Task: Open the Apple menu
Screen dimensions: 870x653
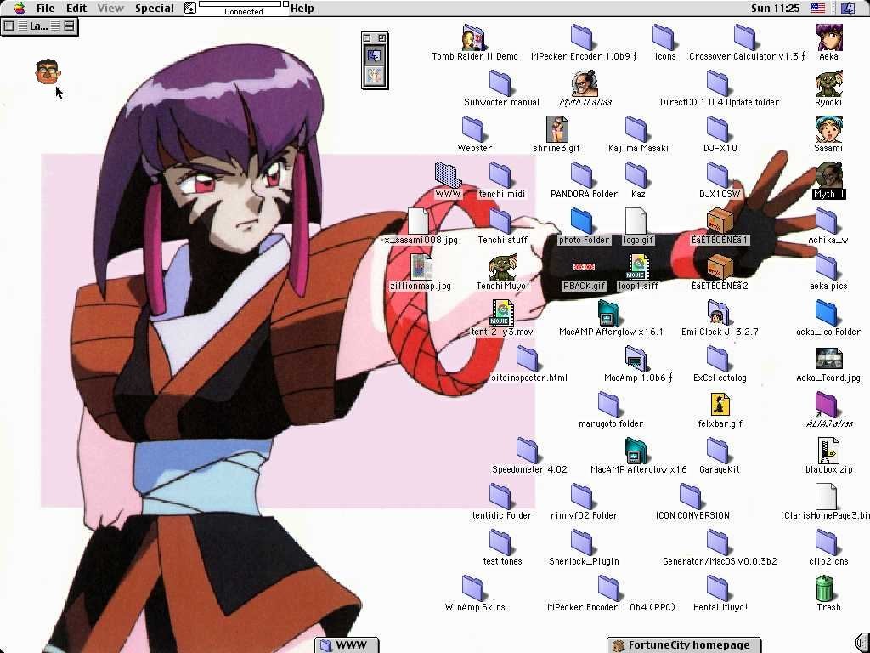Action: tap(20, 8)
